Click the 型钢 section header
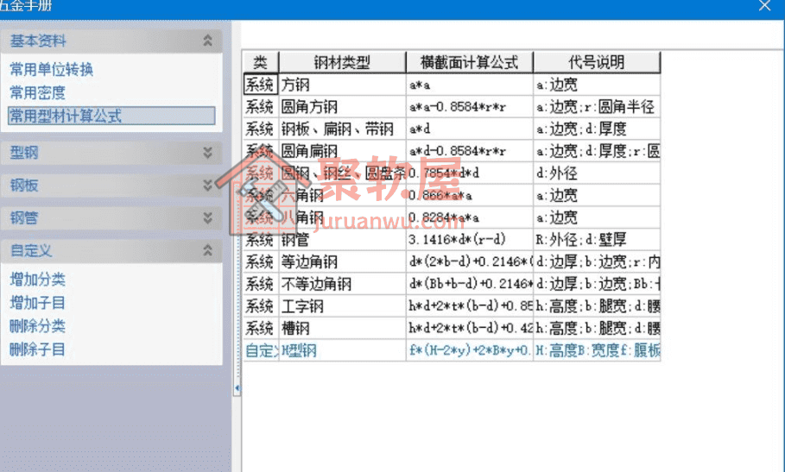Image resolution: width=785 pixels, height=472 pixels. click(111, 153)
